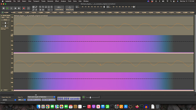Open Firefox from the Dock
This screenshot has width=196, height=110.
(x=137, y=107)
